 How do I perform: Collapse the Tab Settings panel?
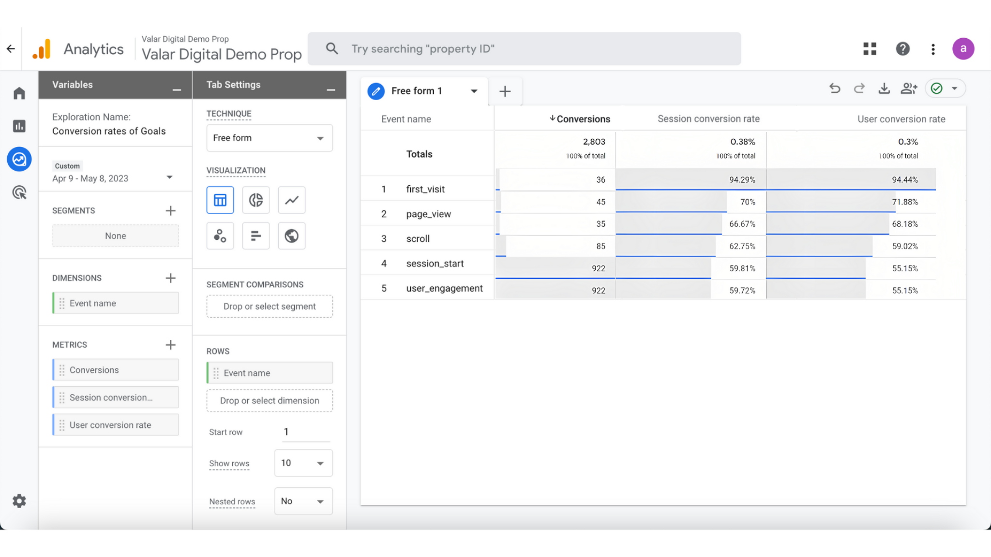[x=330, y=90]
